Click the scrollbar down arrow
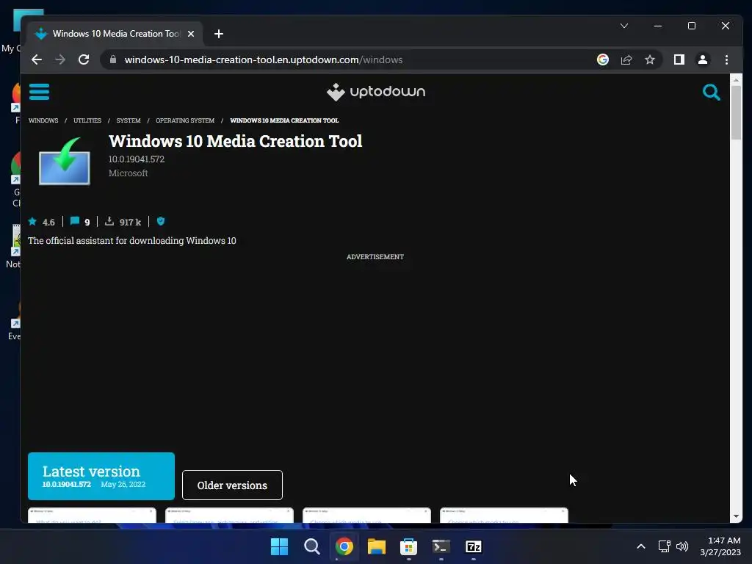 click(736, 516)
